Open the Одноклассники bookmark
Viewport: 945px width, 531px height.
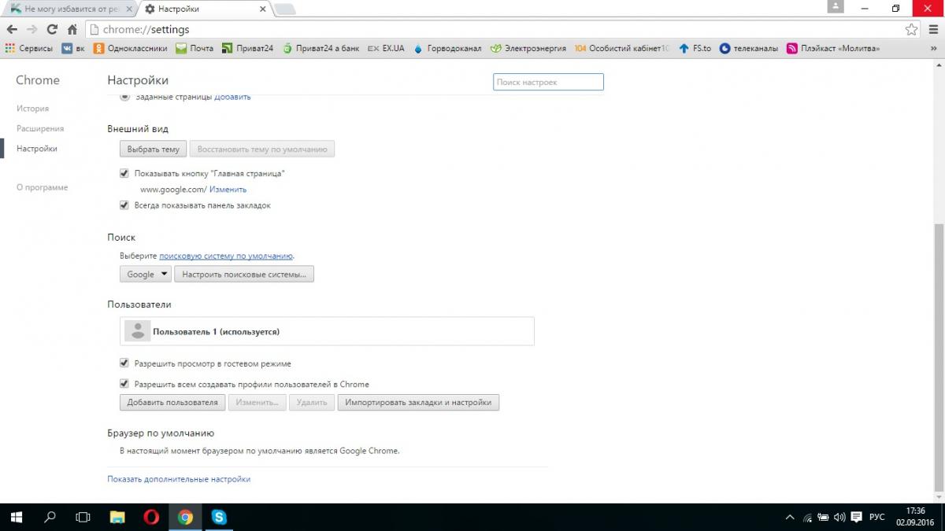[131, 48]
